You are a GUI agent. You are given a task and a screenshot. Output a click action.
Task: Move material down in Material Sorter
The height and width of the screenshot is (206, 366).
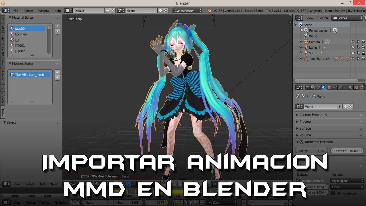(57, 32)
